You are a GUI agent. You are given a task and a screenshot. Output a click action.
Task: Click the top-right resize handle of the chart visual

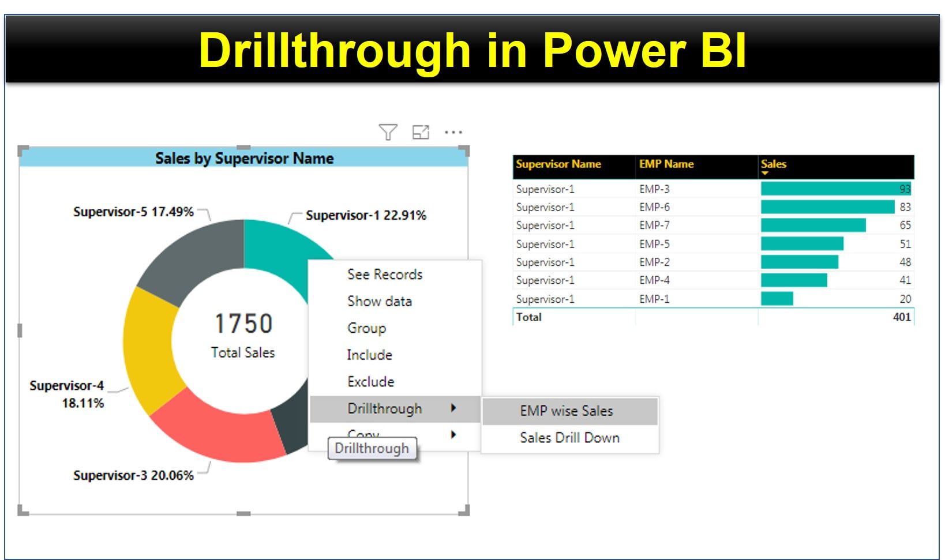tap(464, 151)
